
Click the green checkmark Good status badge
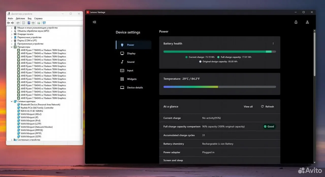(x=269, y=126)
